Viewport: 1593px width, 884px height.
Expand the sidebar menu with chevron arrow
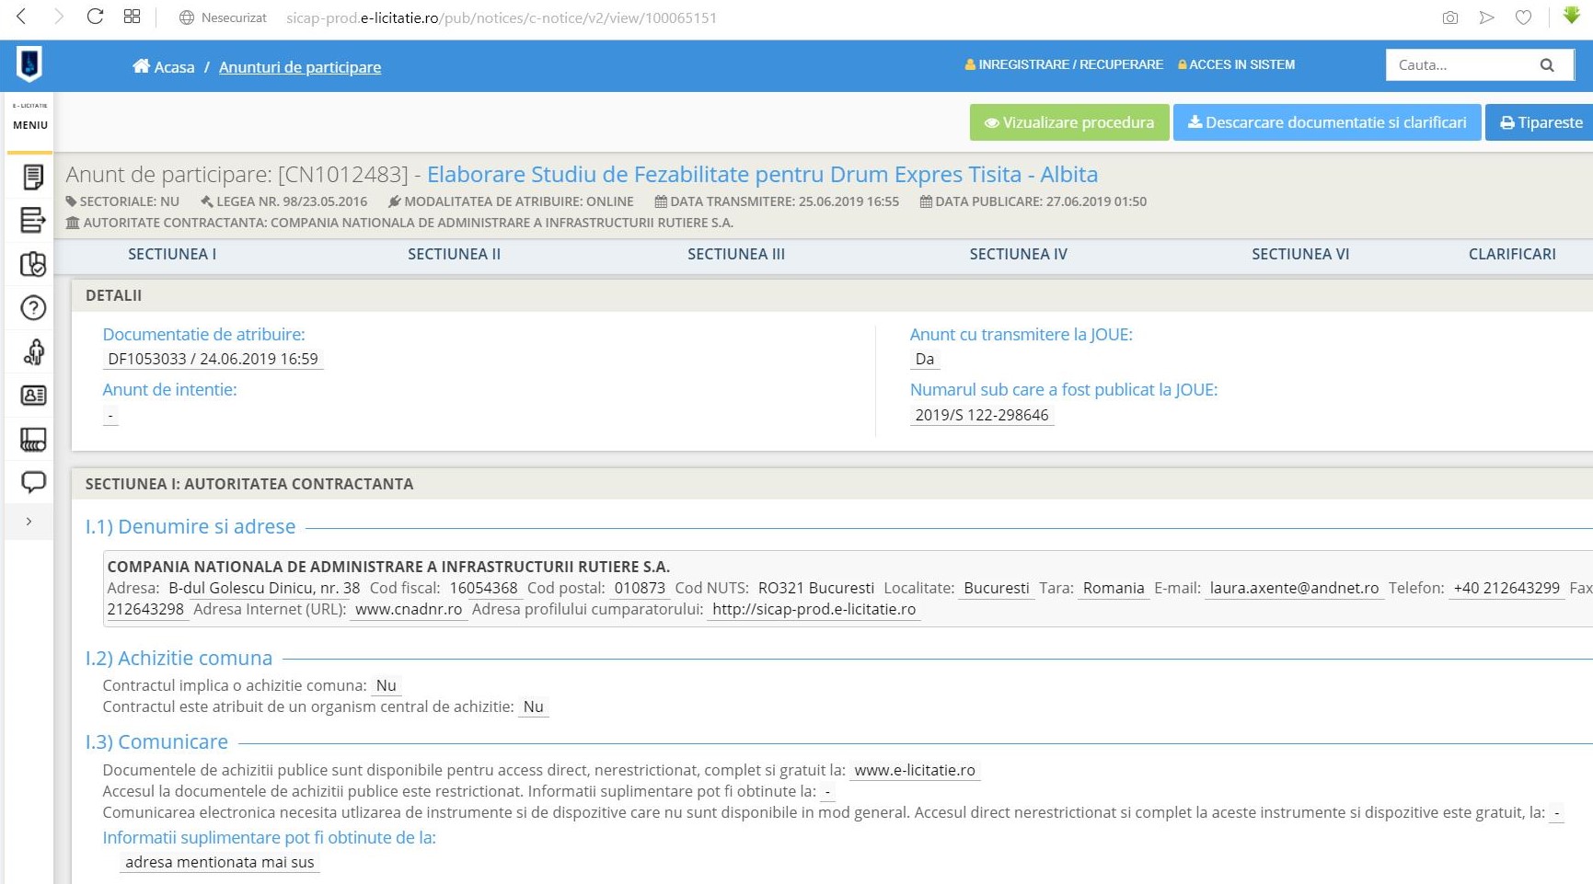point(29,522)
